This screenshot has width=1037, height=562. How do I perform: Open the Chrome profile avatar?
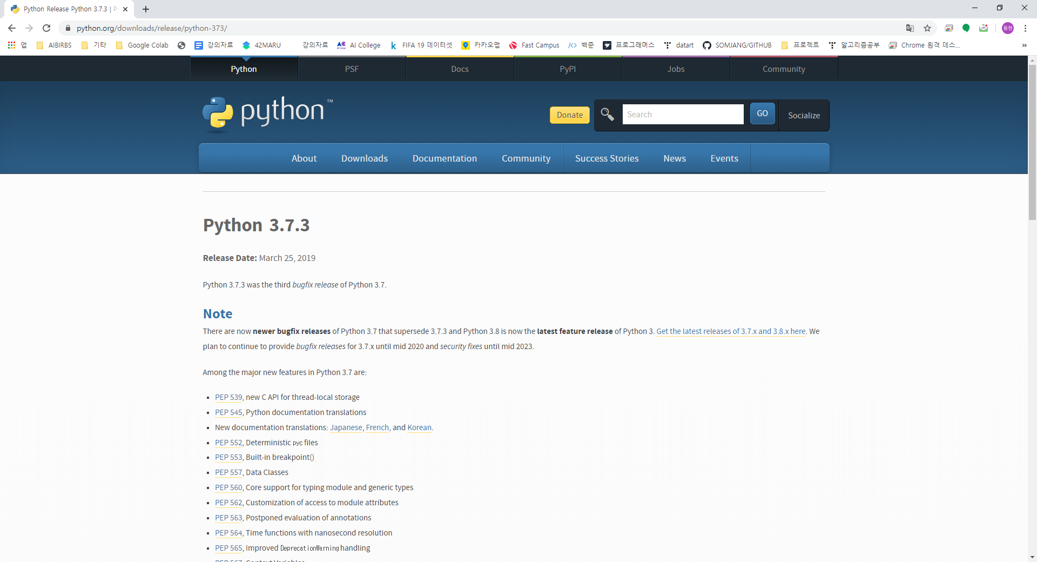click(x=1008, y=28)
